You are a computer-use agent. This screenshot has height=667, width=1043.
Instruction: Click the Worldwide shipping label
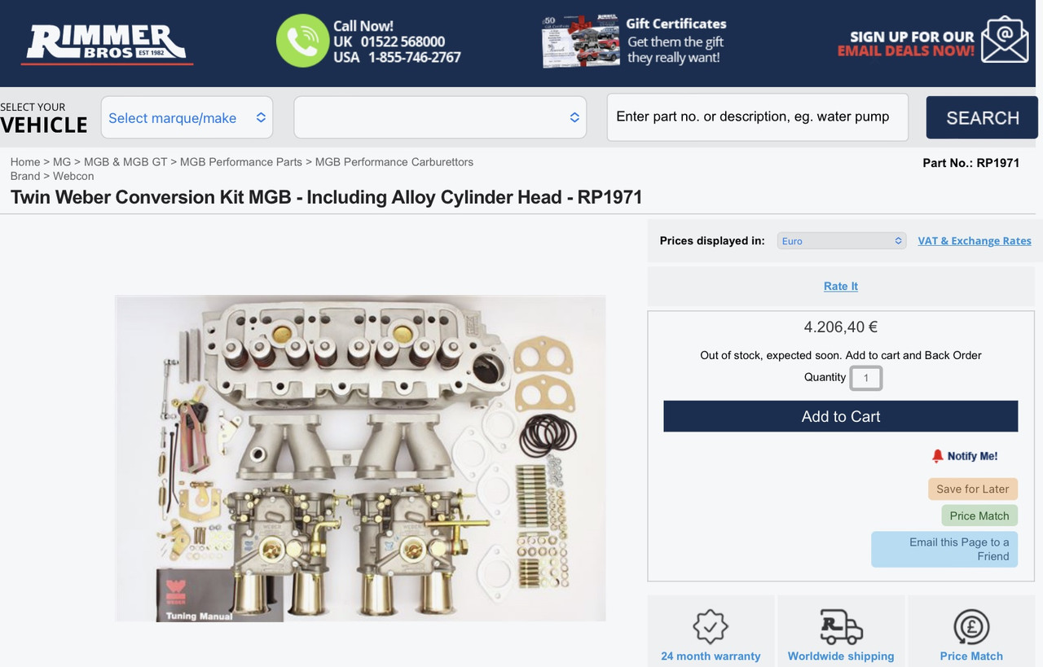(841, 656)
